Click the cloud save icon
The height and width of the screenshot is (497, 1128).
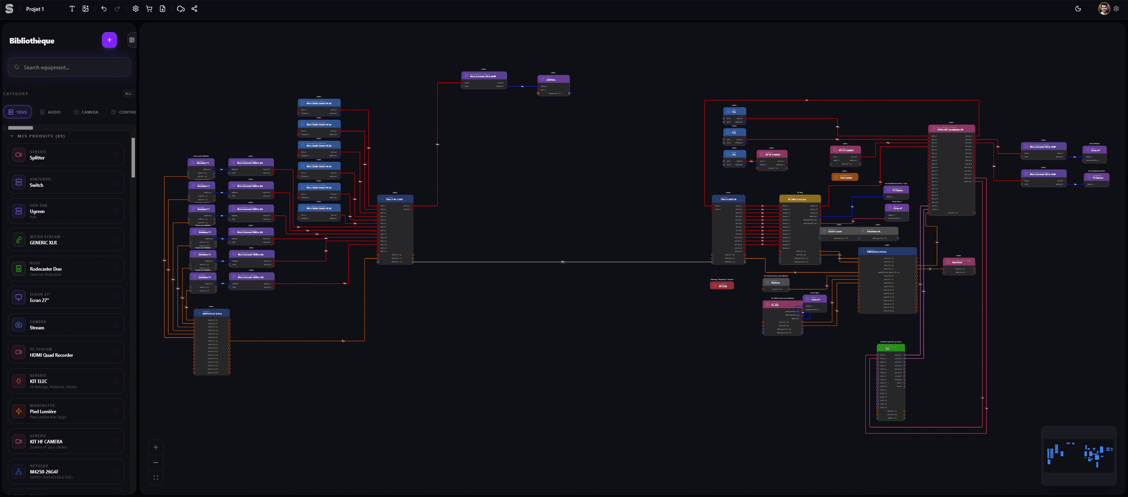coord(181,9)
